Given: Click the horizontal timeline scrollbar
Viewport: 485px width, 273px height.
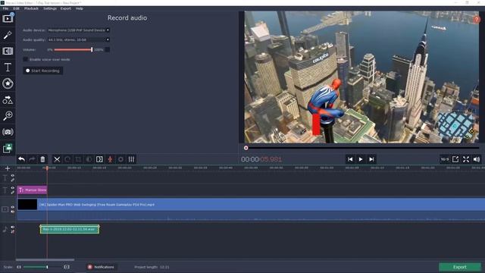Looking at the screenshot, I should 45,259.
